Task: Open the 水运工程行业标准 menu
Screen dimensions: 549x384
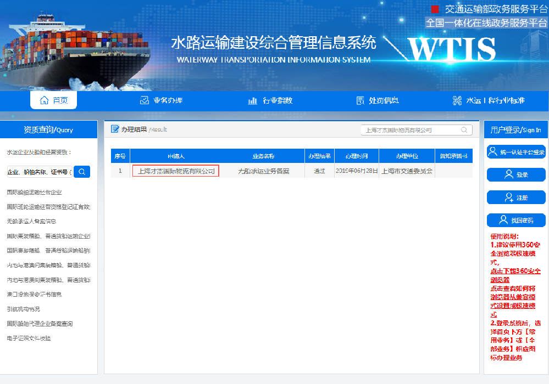Action: [489, 100]
